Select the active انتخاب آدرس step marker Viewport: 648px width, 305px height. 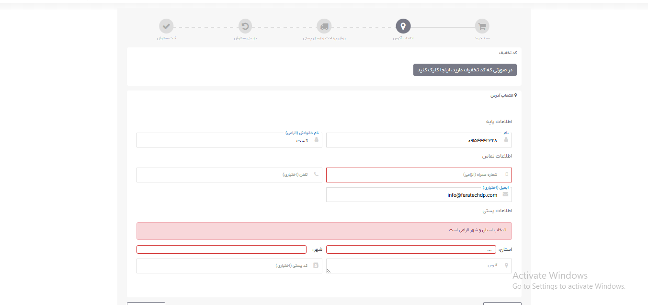(x=403, y=26)
